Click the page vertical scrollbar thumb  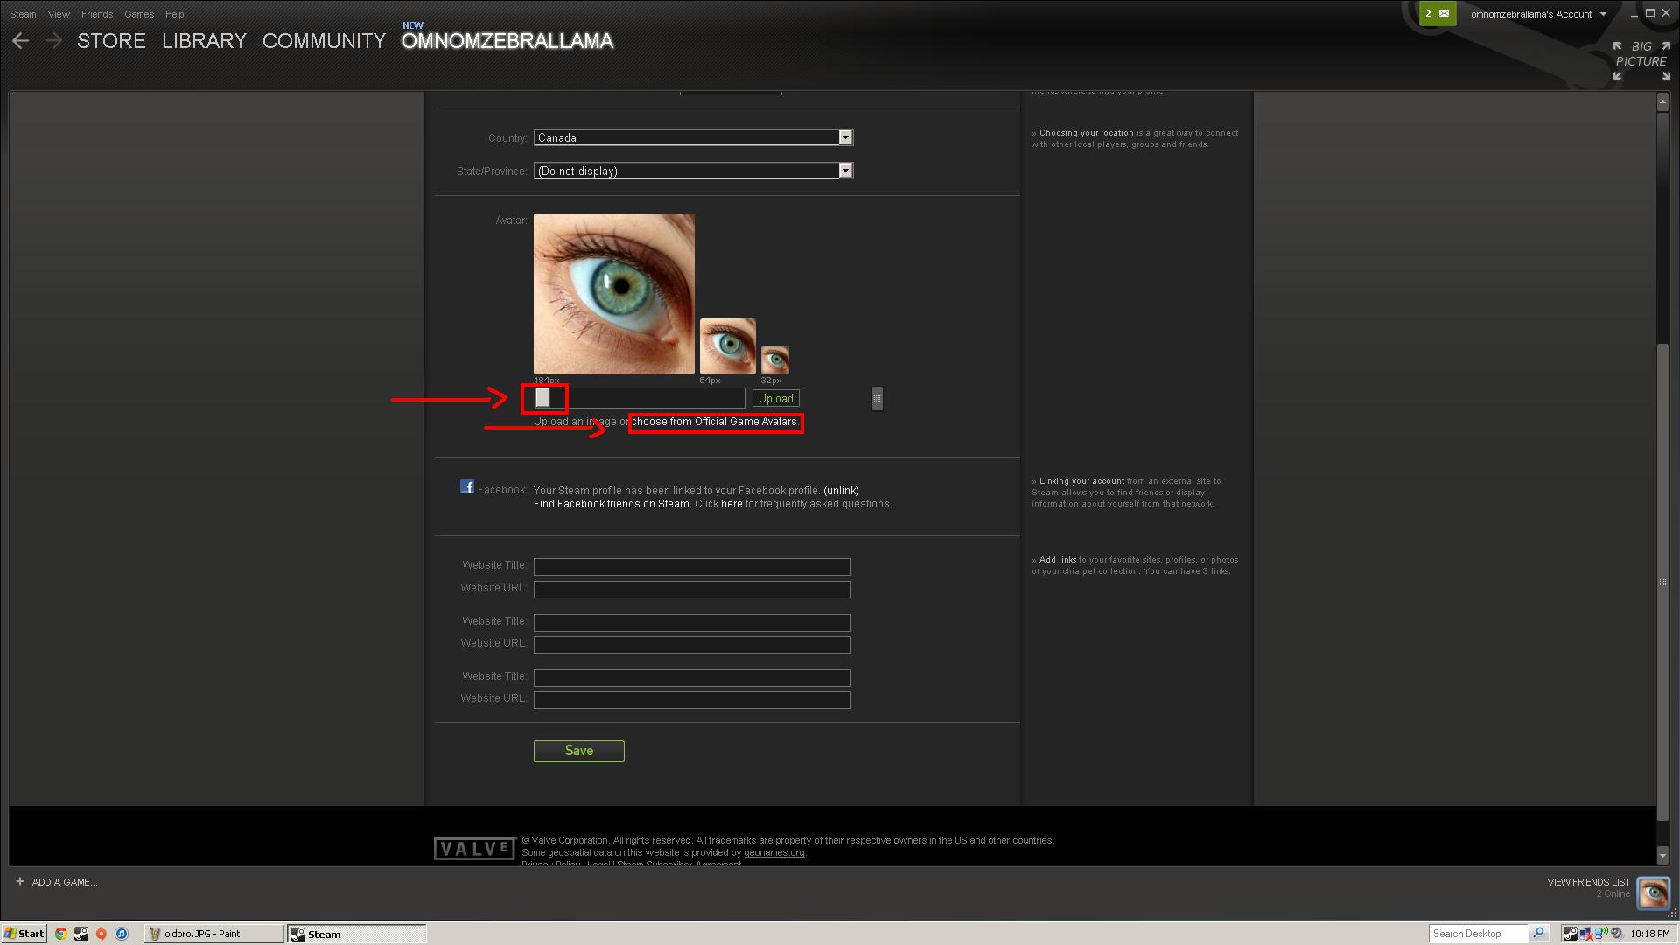point(1662,582)
